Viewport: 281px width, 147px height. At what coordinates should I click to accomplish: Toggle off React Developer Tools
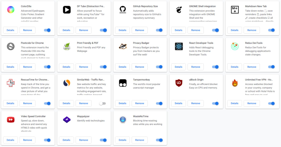(x=216, y=67)
